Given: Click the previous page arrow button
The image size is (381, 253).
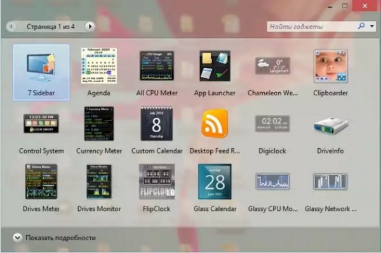Looking at the screenshot, I should click(x=11, y=26).
